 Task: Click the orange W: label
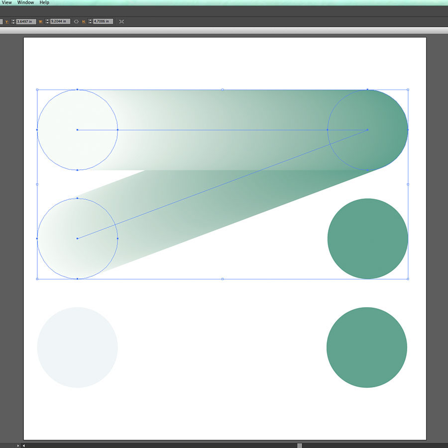pyautogui.click(x=41, y=22)
